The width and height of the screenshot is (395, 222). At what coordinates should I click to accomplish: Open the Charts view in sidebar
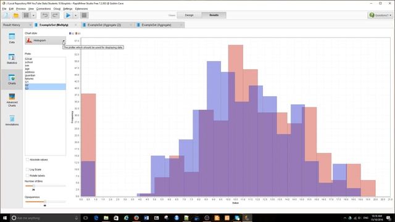[x=12, y=80]
